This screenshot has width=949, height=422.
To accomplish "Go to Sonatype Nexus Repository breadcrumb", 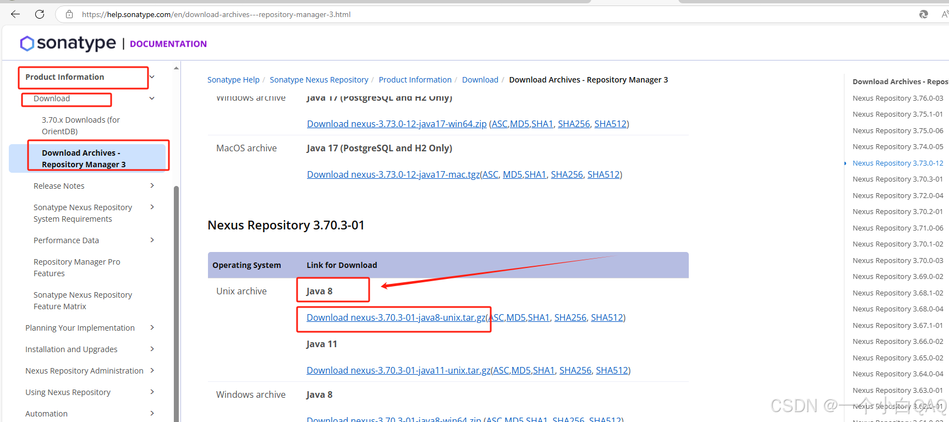I will [x=319, y=80].
